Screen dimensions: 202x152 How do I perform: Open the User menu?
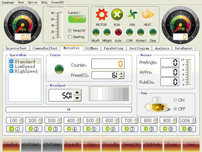21,2
